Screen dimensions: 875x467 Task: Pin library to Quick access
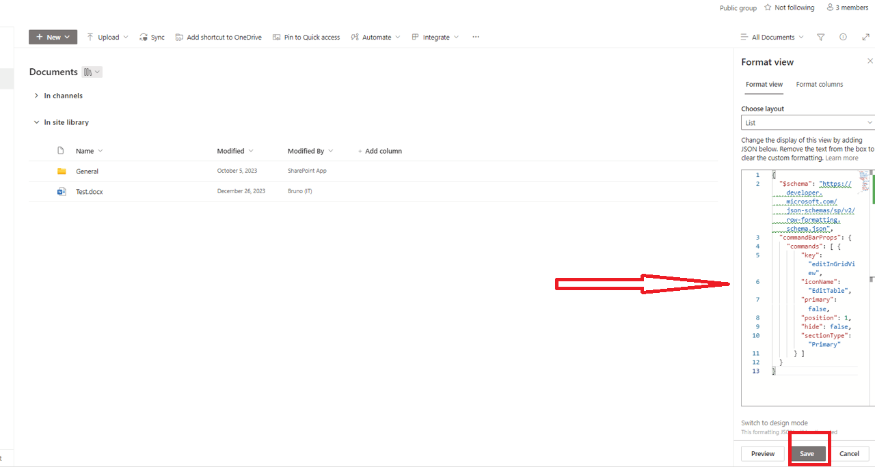pyautogui.click(x=306, y=37)
